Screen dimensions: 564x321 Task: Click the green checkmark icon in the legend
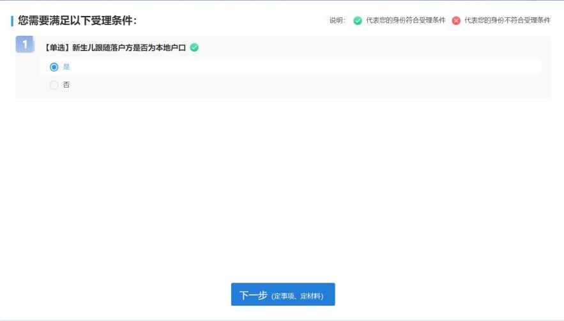(x=358, y=20)
